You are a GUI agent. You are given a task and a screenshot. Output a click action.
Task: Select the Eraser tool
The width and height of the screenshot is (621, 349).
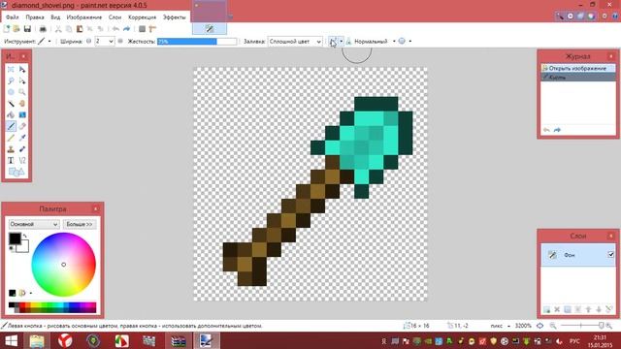(22, 127)
